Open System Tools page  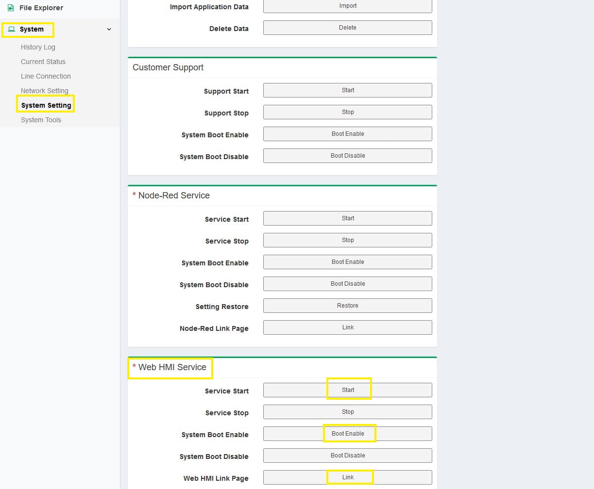click(x=41, y=120)
